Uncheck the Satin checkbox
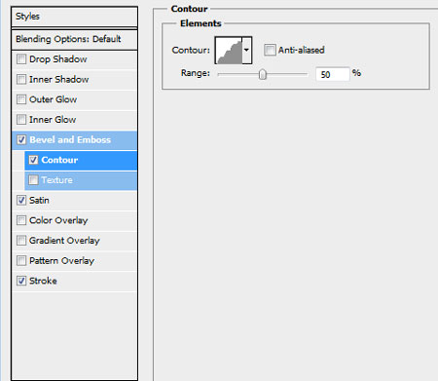 pyautogui.click(x=21, y=200)
